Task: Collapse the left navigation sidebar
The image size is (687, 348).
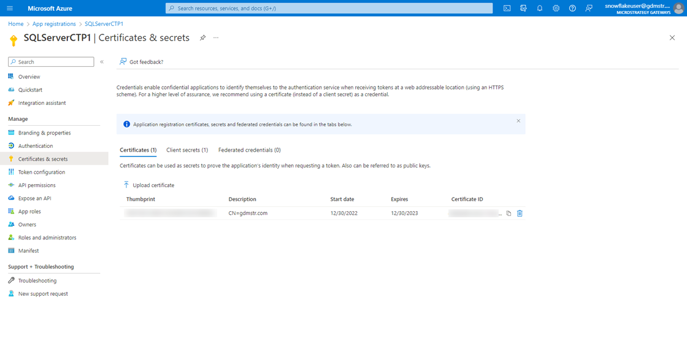Action: 102,62
